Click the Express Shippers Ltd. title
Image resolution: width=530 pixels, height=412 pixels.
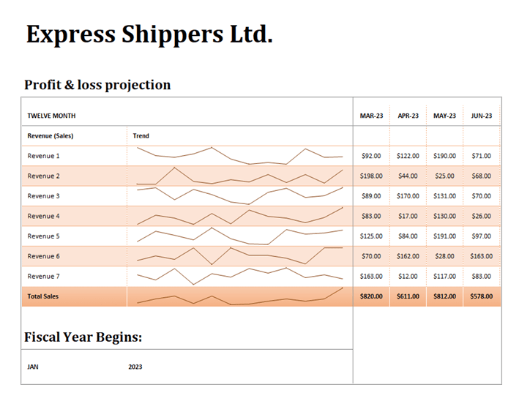point(149,34)
